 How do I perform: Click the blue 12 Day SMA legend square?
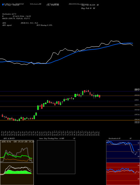tap(3, 5)
